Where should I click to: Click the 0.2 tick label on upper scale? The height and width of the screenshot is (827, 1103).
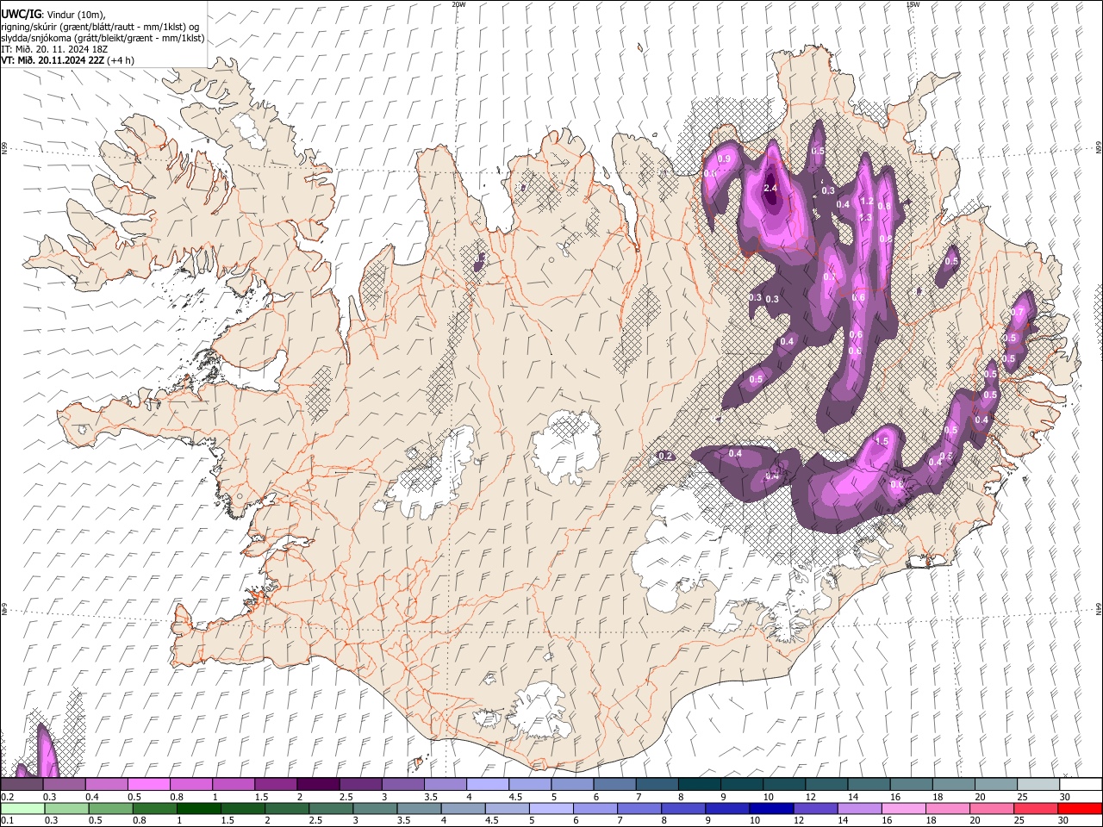[x=7, y=797]
